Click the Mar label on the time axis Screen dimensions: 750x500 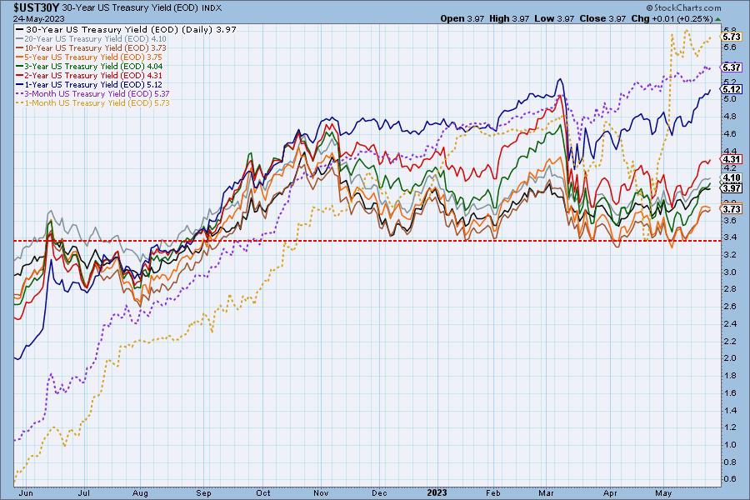click(546, 492)
